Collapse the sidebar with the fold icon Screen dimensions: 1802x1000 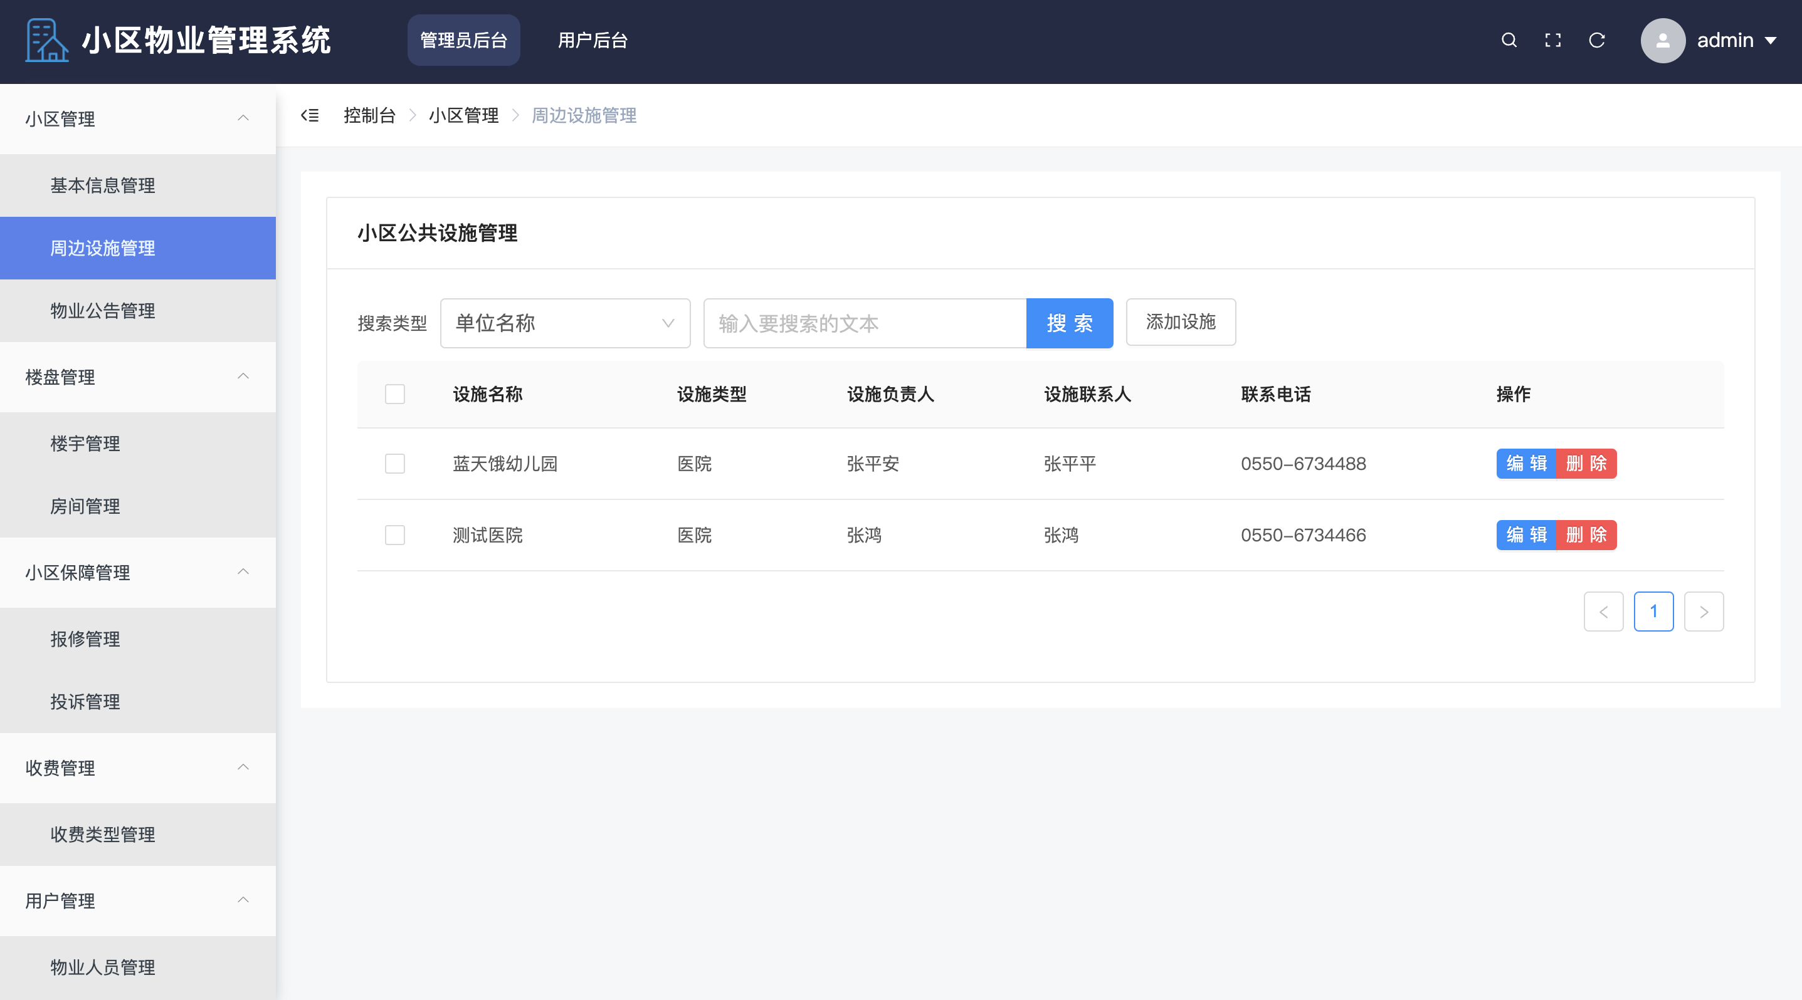pyautogui.click(x=310, y=115)
